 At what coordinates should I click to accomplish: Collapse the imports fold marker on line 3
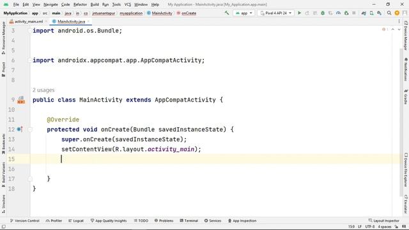[30, 31]
